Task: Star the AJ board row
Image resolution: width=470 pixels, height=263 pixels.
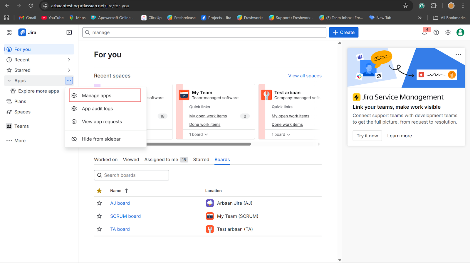Action: (99, 203)
